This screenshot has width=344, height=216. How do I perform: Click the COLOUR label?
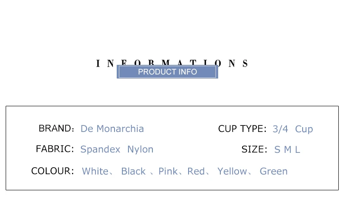tap(52, 171)
